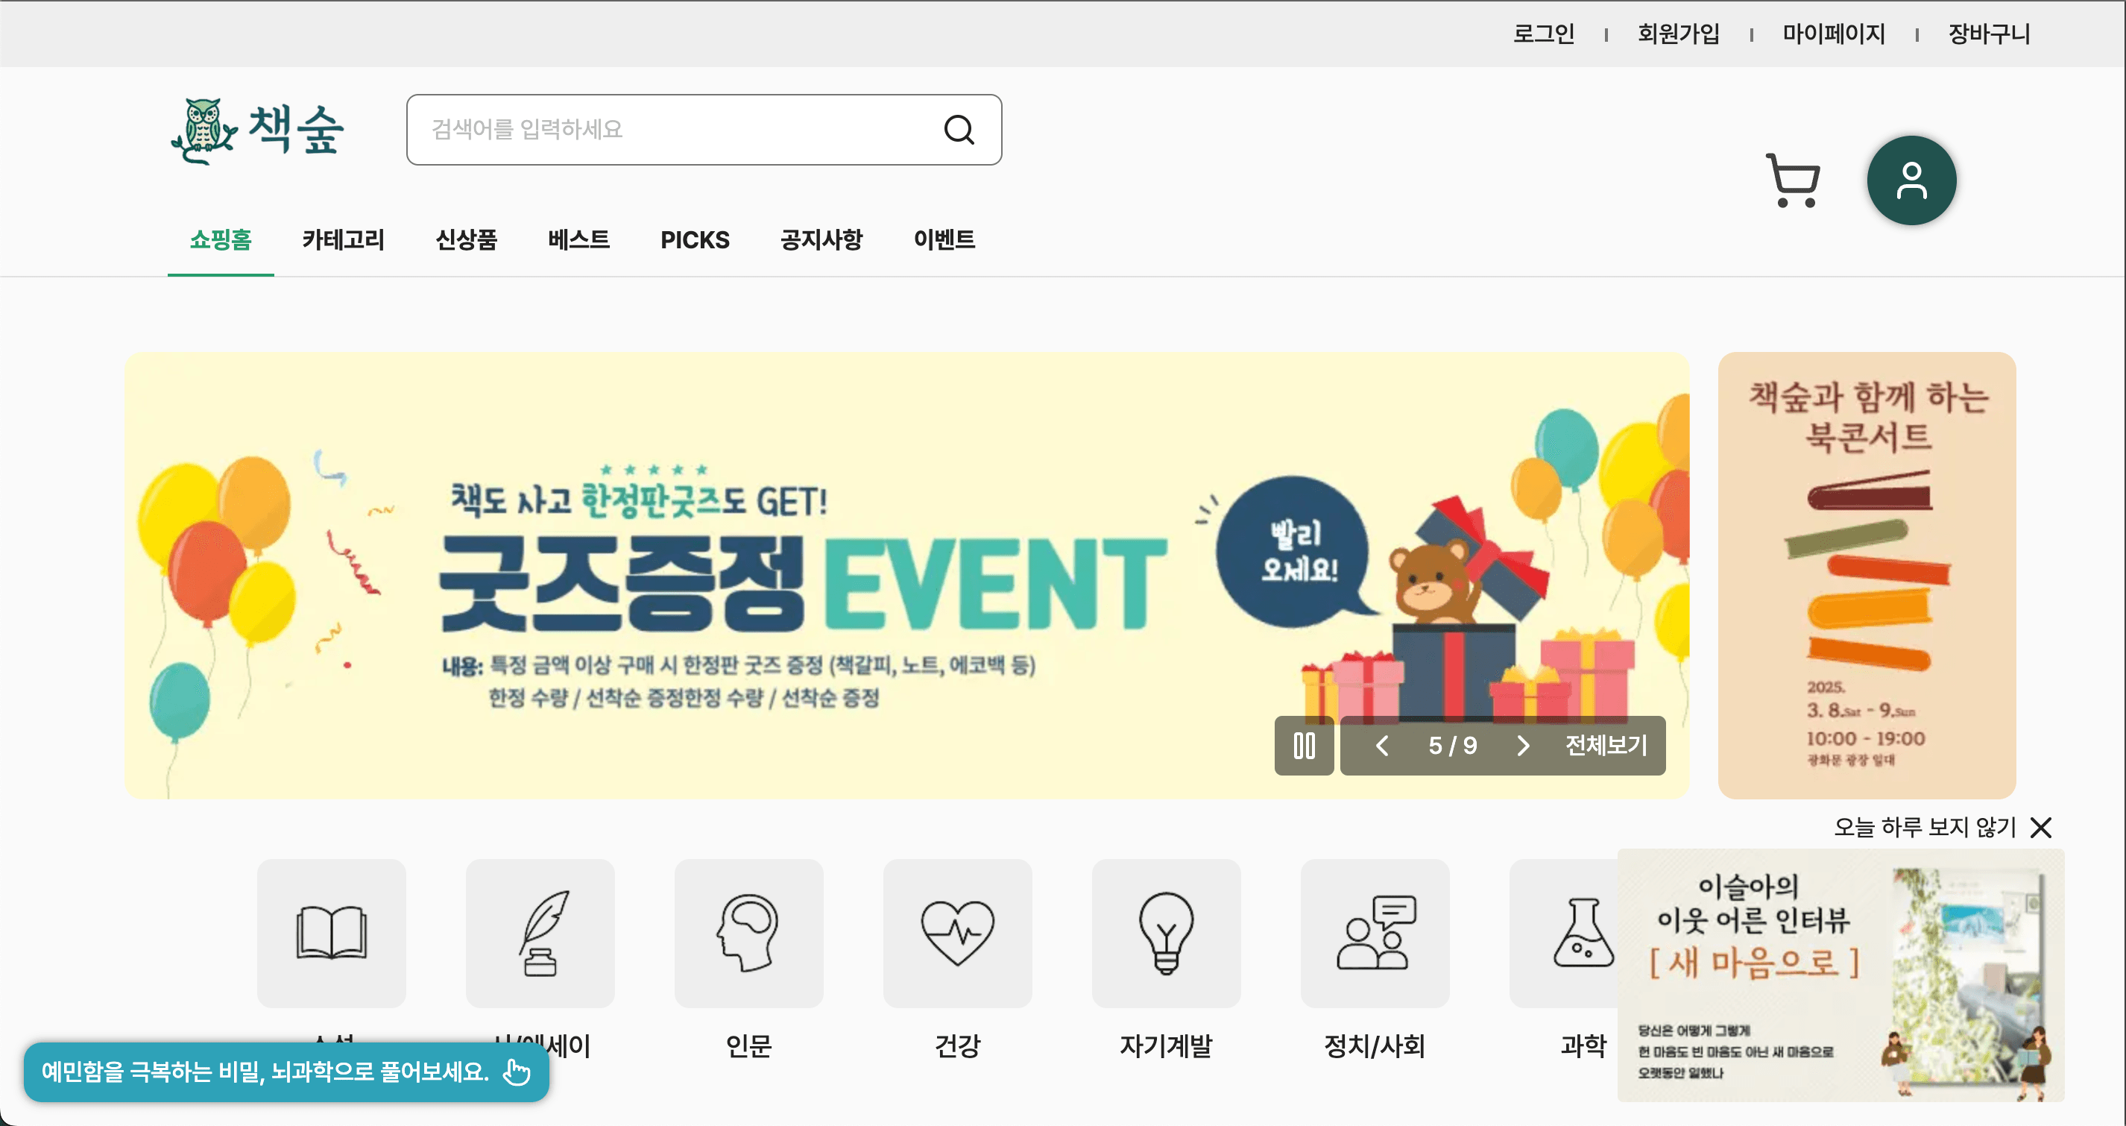Switch to the 베스트 tab
This screenshot has height=1126, width=2126.
[578, 239]
